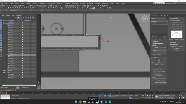
Task: Toggle Show Vertex Numbers checkbox
Action: 154,79
